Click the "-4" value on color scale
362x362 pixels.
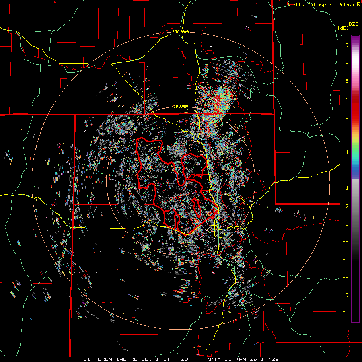(x=346, y=242)
